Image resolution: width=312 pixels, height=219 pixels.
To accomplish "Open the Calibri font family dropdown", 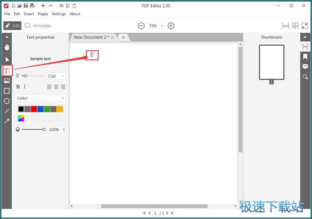I will 40,98.
